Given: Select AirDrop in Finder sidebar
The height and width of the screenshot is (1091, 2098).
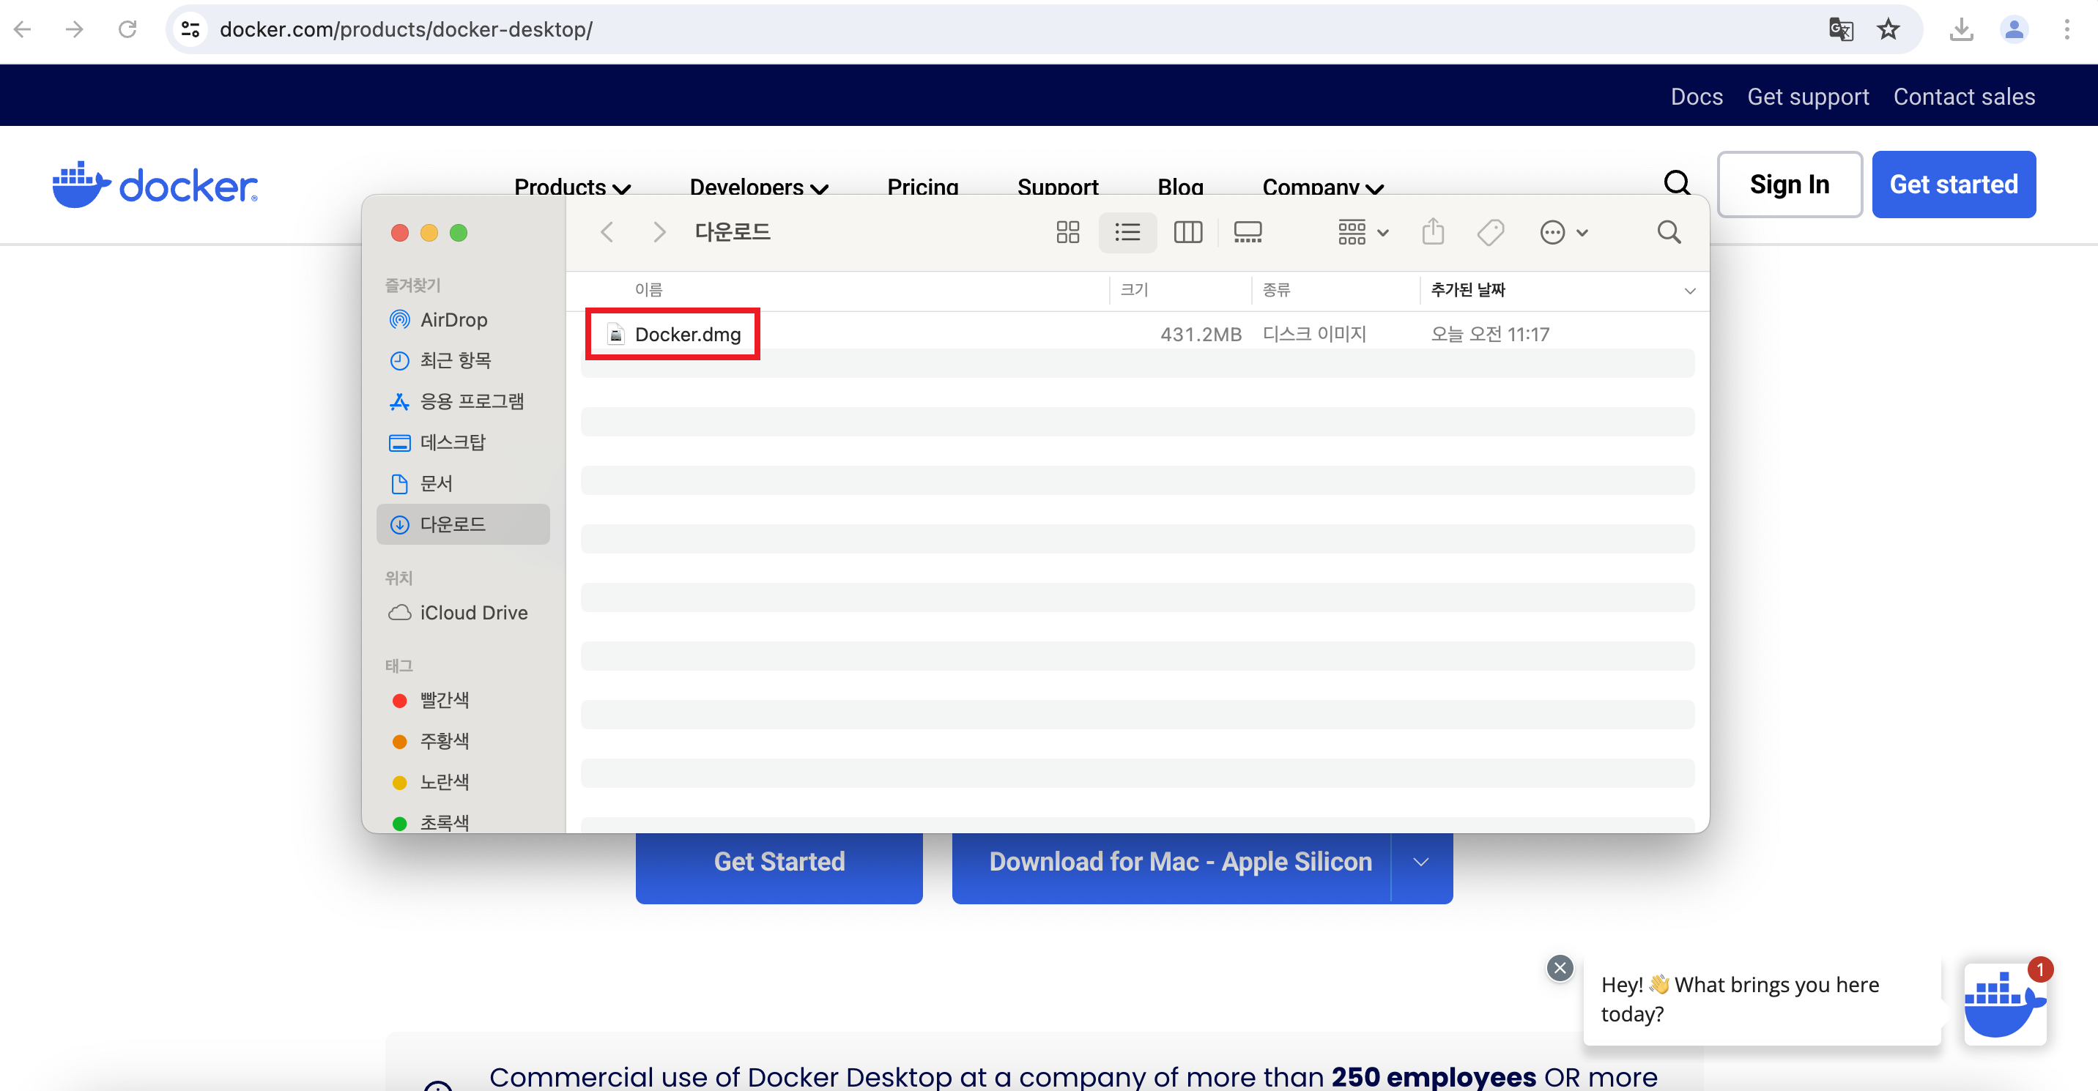Looking at the screenshot, I should pos(453,320).
